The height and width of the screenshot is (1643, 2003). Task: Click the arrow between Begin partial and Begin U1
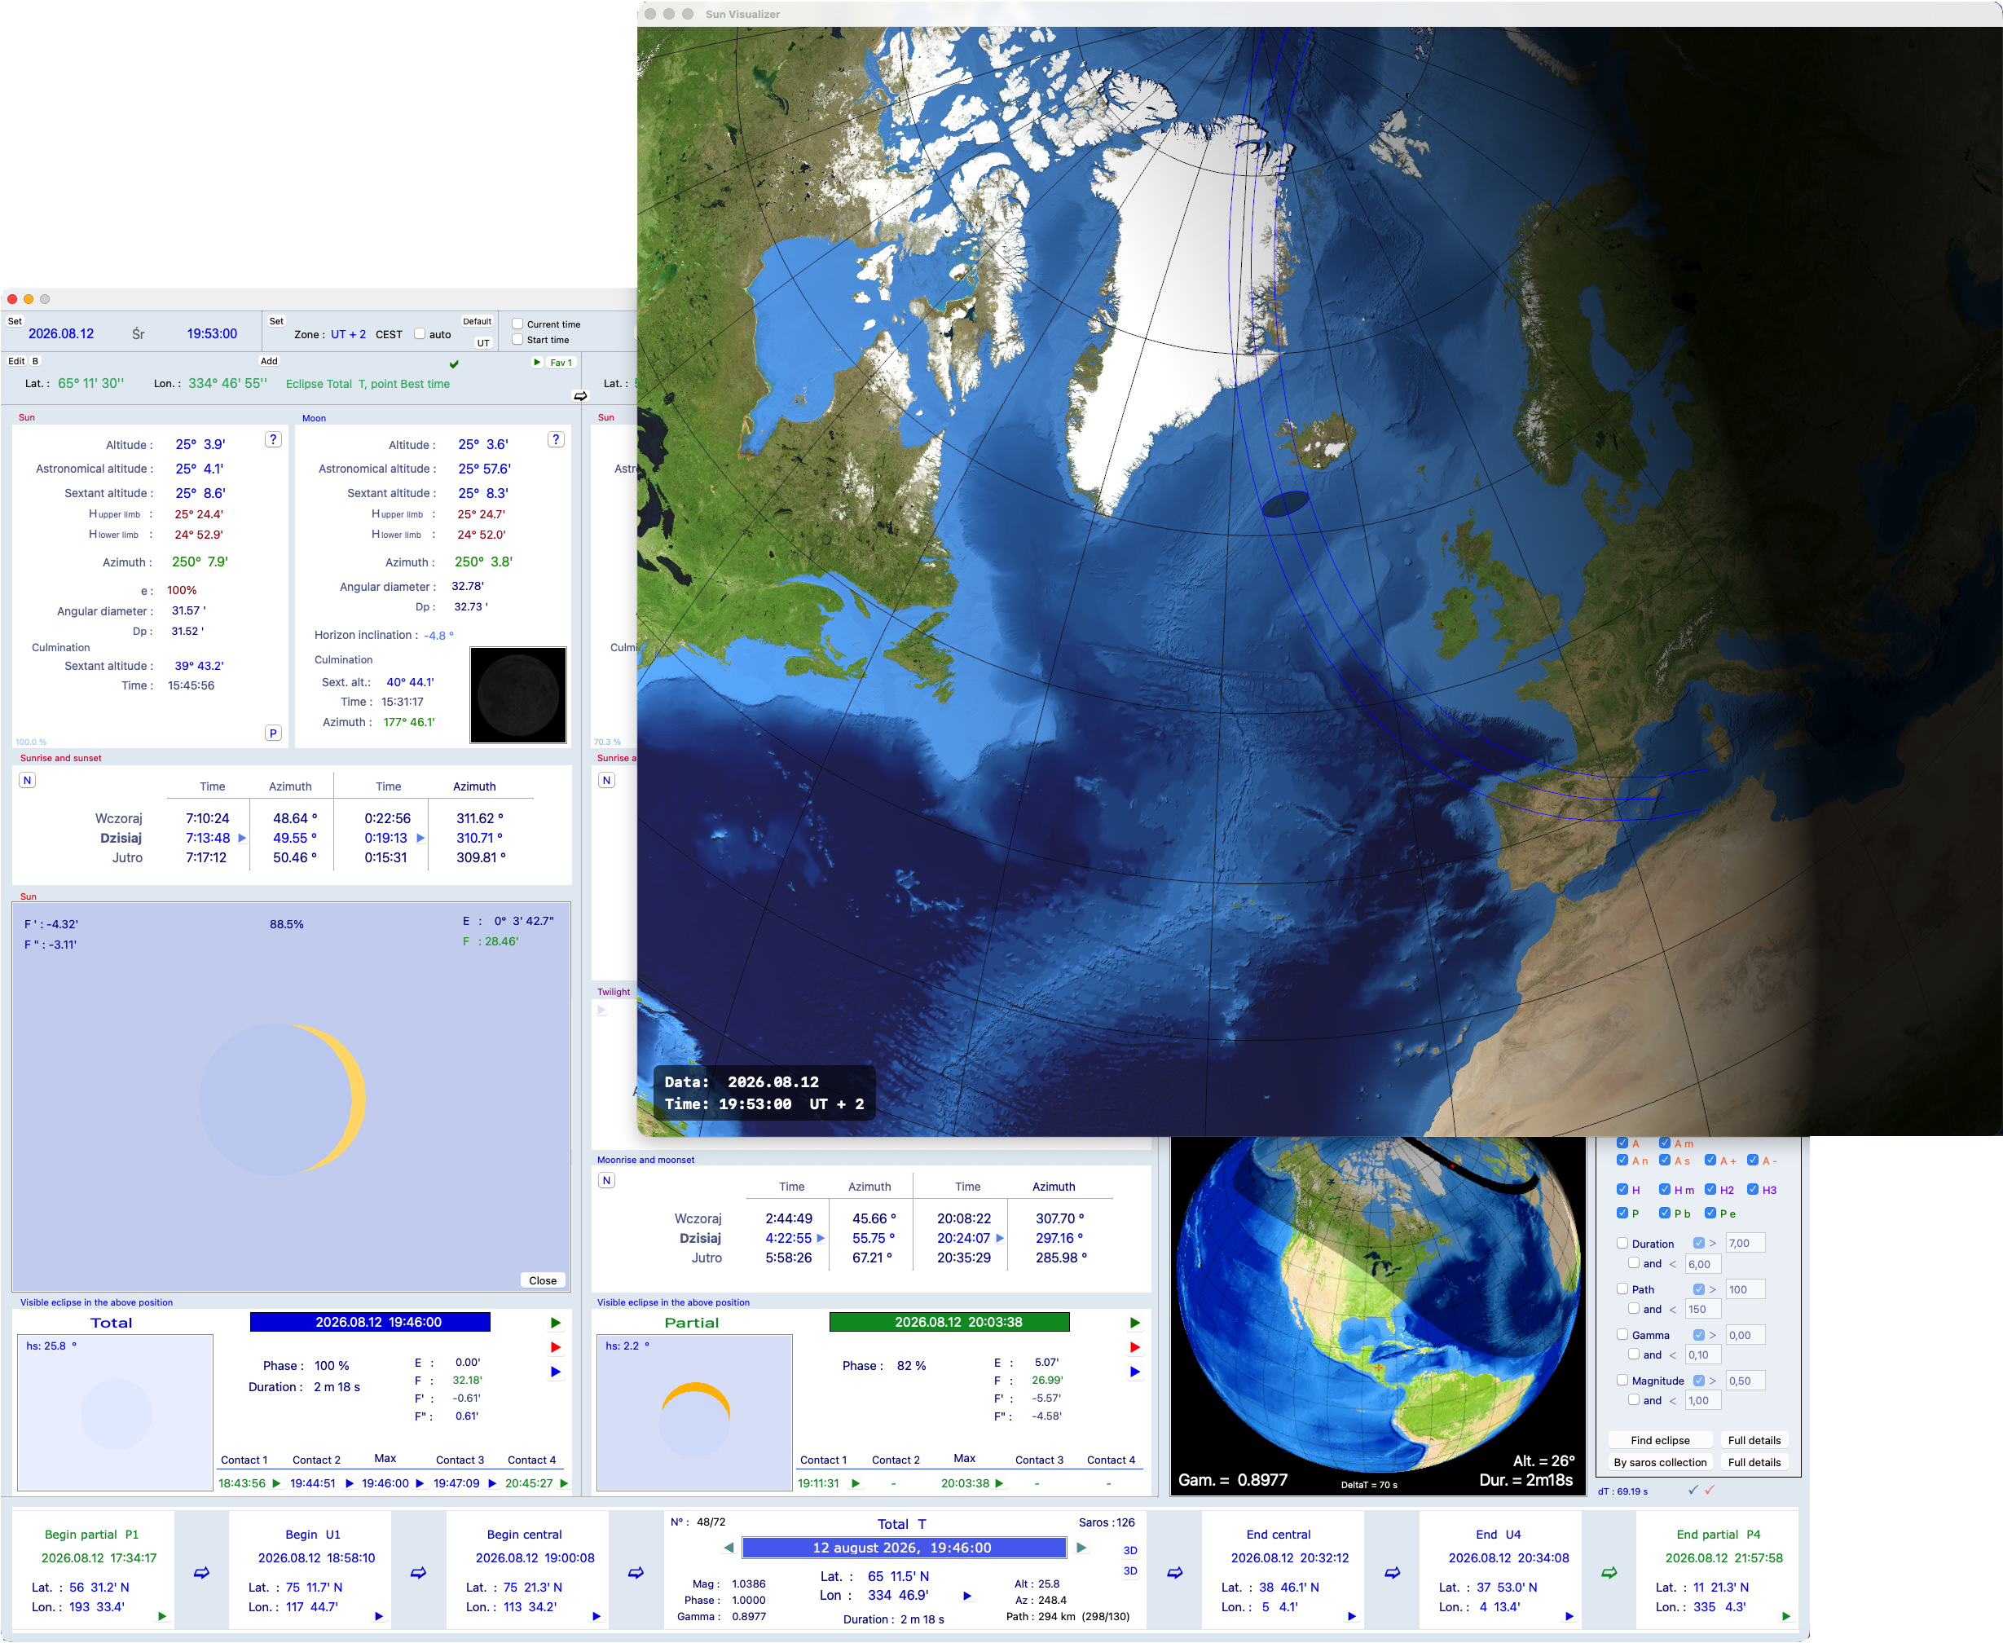pyautogui.click(x=201, y=1572)
